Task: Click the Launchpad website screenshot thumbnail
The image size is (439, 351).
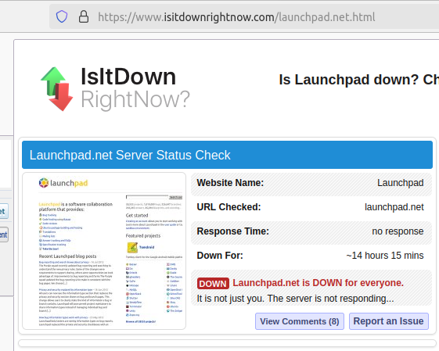Action: [104, 251]
